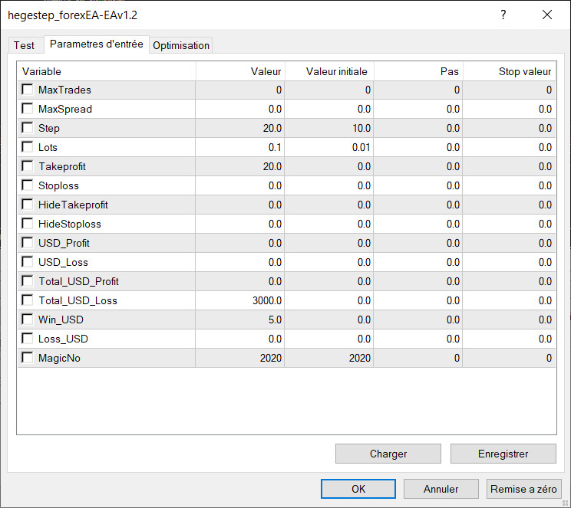Check the Lots parameter checkbox
The width and height of the screenshot is (571, 508).
(28, 147)
